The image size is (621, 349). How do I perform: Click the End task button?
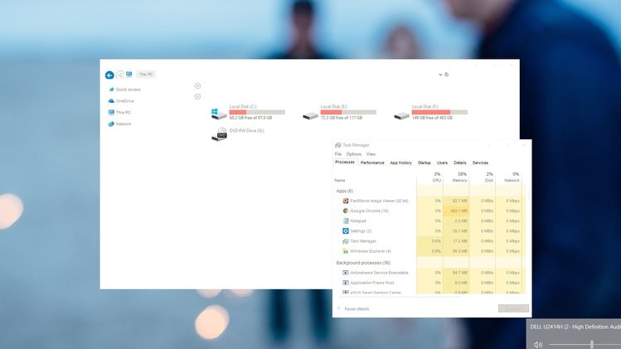(x=513, y=308)
